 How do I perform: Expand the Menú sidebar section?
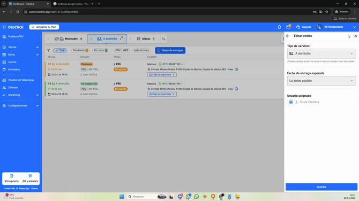point(20,55)
